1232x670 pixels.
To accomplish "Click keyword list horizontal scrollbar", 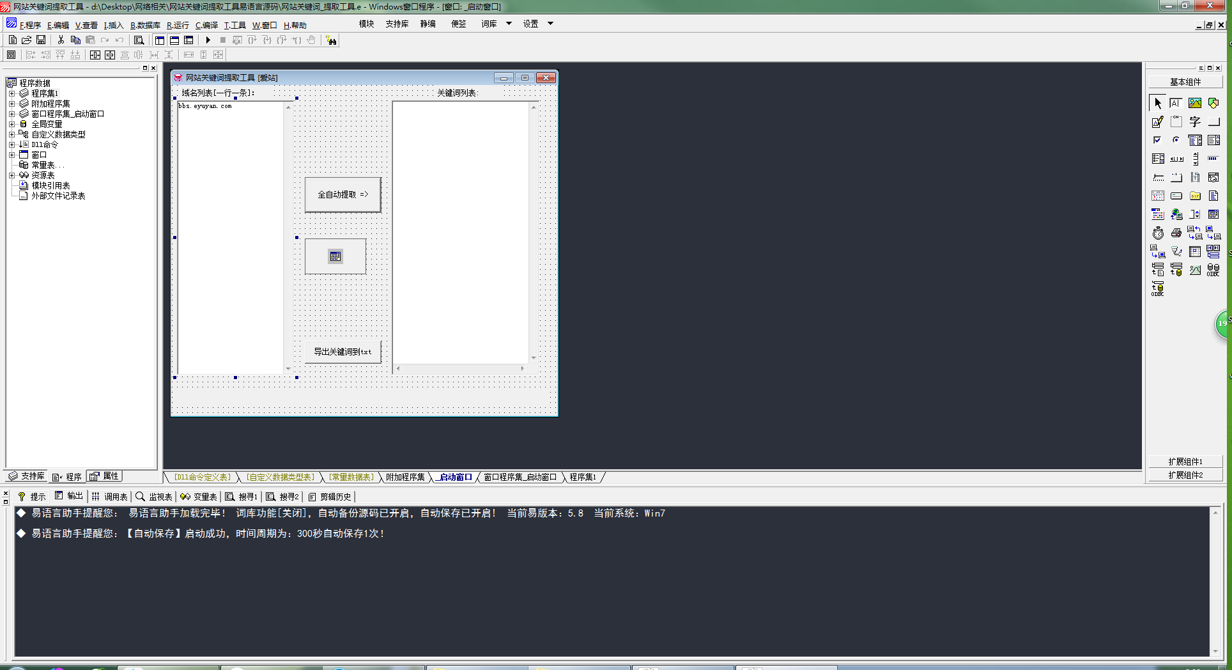I will coord(460,368).
